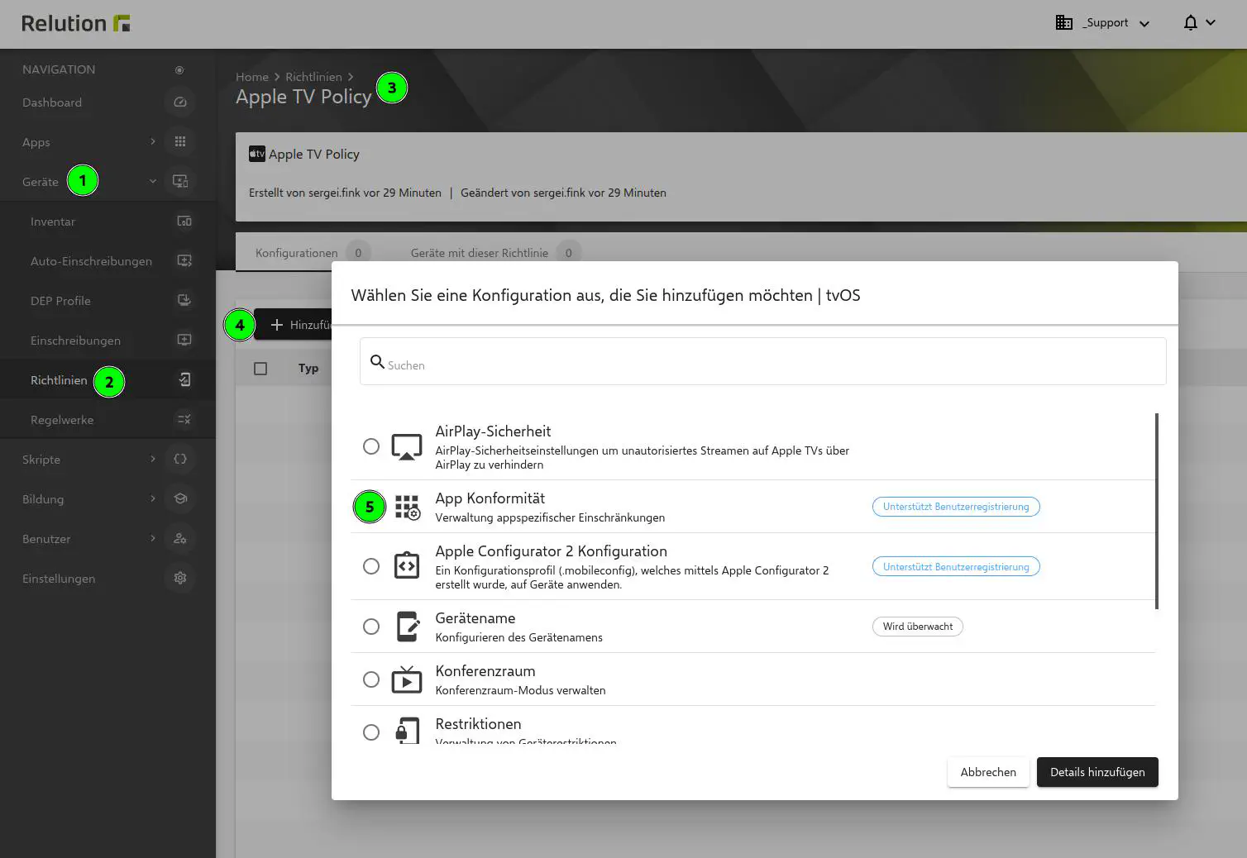This screenshot has width=1247, height=858.
Task: Select the Konfigurationen tab
Action: 296,252
